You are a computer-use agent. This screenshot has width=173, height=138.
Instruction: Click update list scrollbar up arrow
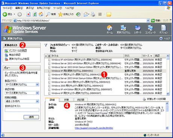tap(168, 56)
